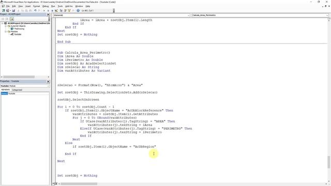
Task: Open the Help menu
Action: tap(88, 6)
